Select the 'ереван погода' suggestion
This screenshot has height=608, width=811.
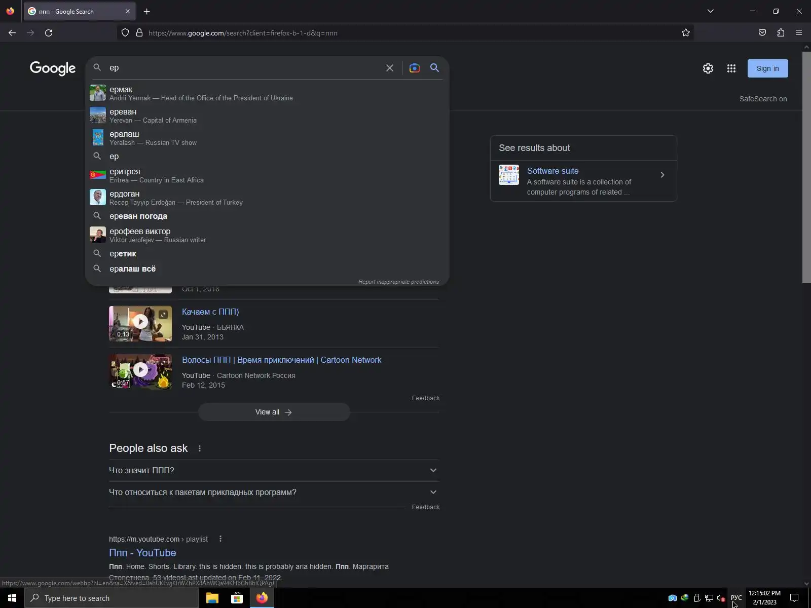267,216
